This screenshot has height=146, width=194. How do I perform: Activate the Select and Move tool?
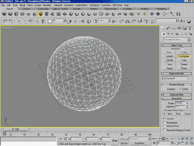coord(83,21)
